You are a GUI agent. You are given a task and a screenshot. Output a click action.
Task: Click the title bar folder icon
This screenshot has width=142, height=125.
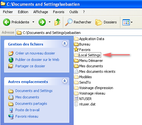point(3,4)
